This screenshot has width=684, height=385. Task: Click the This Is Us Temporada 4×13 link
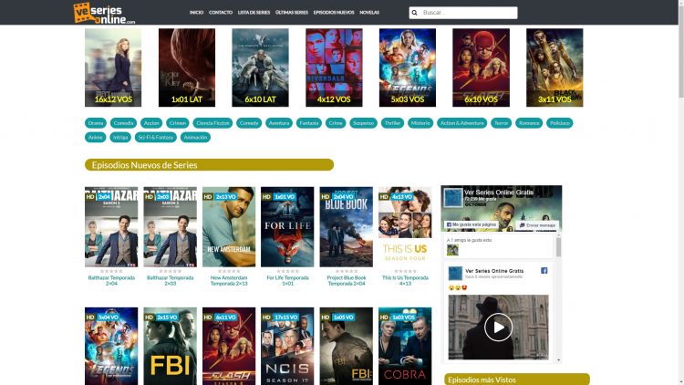click(x=405, y=280)
